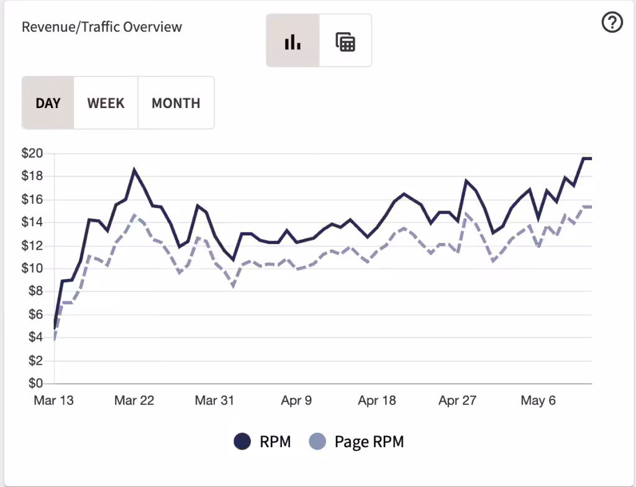Click the Mar 22 RPM peak point

pos(134,169)
